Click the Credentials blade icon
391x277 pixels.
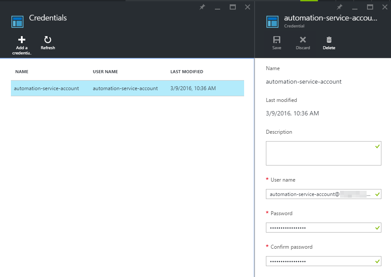coord(17,22)
